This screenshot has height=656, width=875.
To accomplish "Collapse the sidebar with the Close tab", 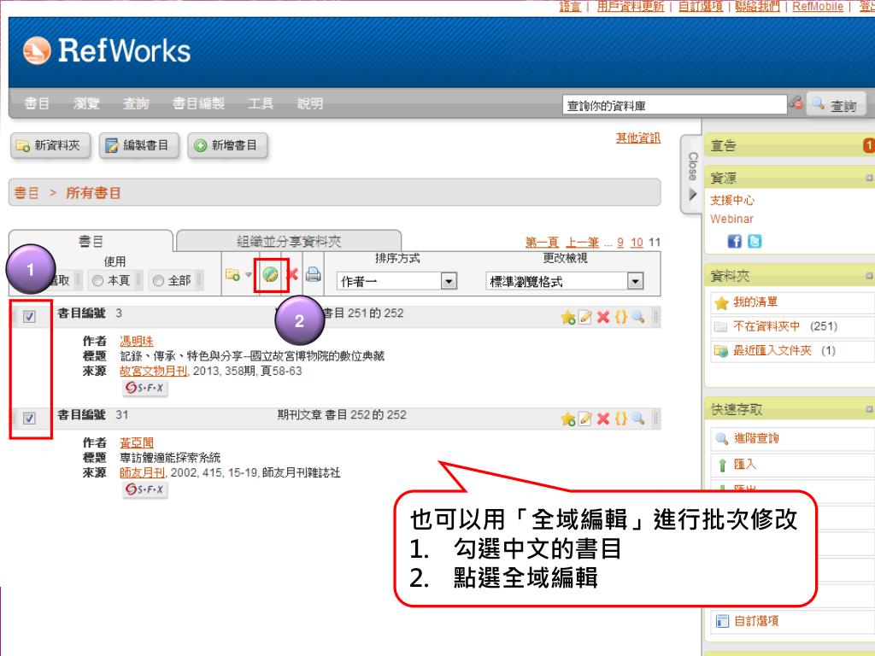I will click(692, 174).
